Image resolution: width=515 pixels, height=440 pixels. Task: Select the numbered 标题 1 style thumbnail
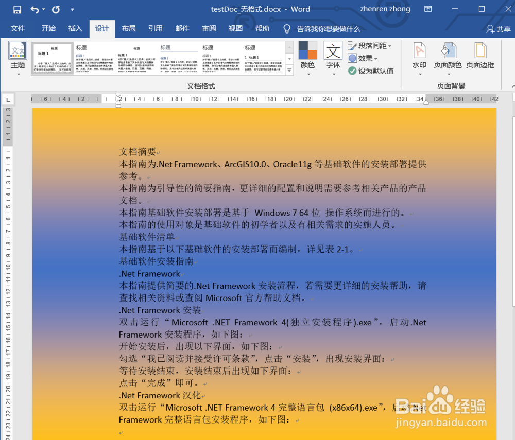[x=263, y=58]
